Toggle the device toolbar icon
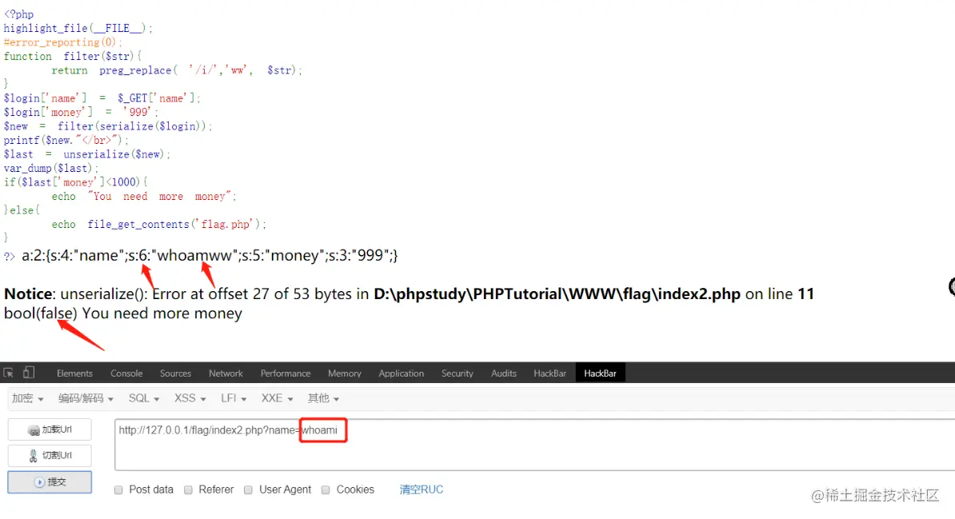 [29, 373]
